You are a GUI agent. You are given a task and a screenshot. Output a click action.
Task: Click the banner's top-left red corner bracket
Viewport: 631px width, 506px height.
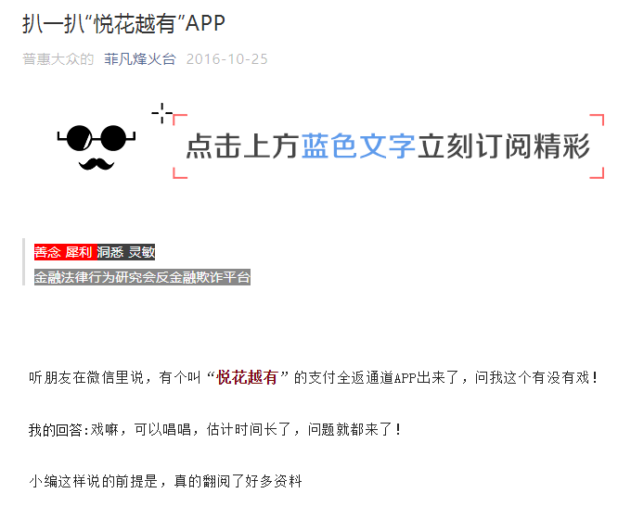[178, 120]
